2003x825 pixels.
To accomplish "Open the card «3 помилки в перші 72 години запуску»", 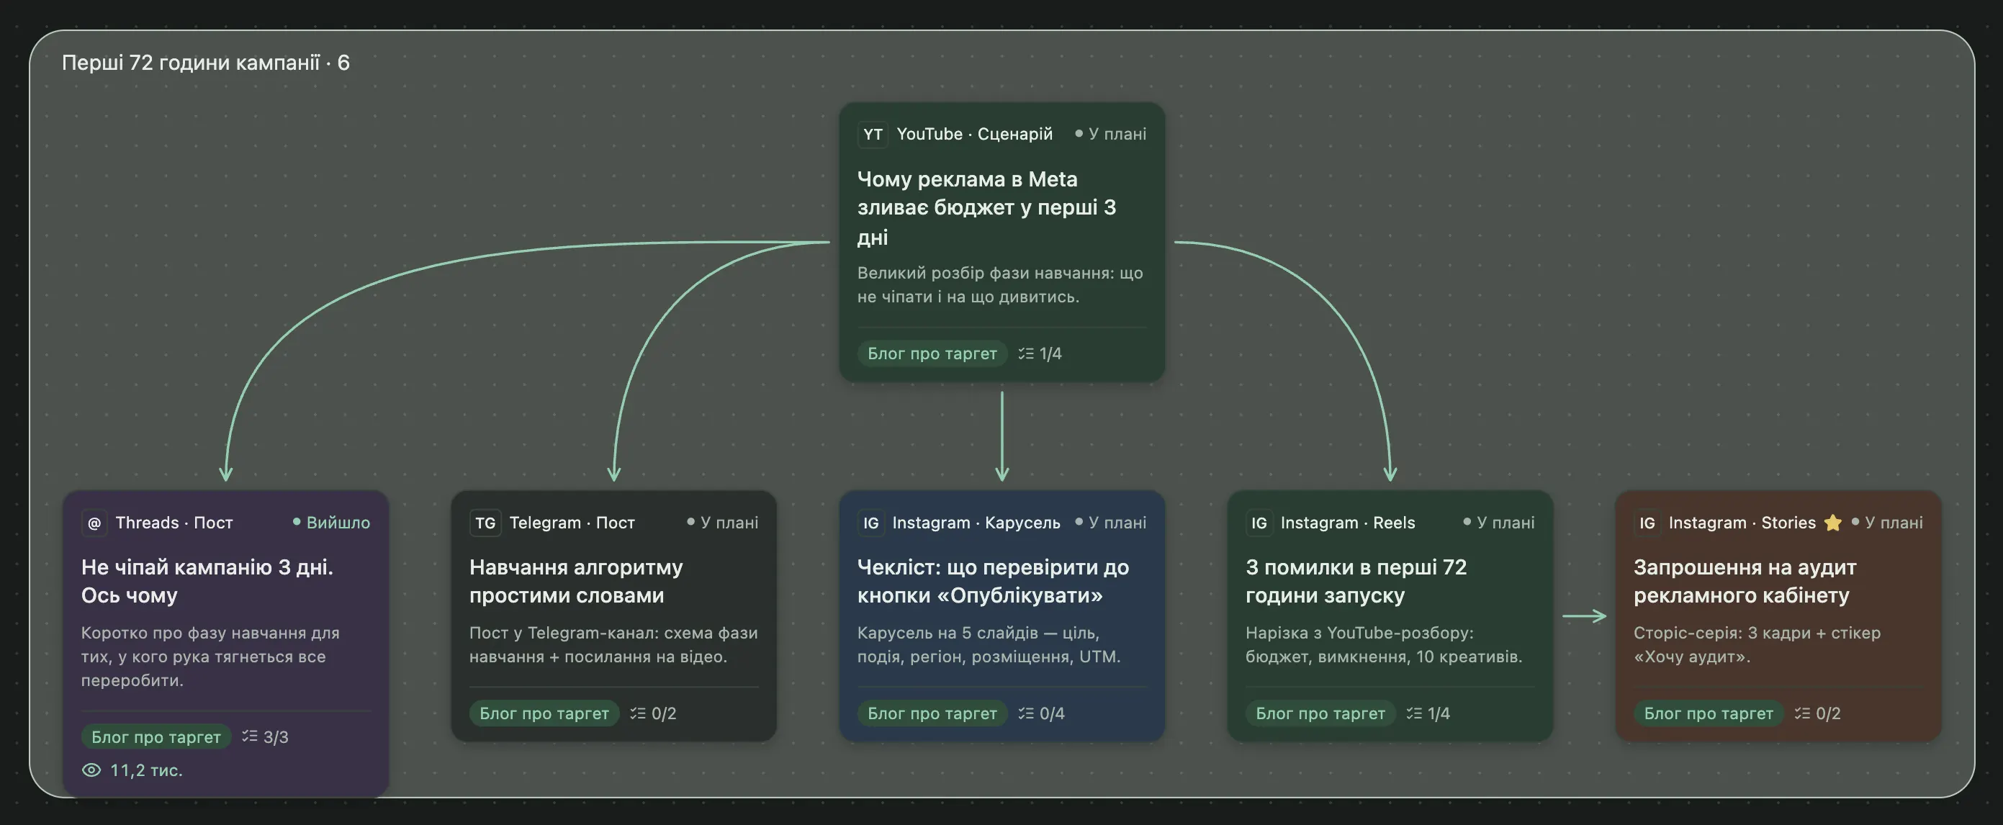I will (1390, 616).
